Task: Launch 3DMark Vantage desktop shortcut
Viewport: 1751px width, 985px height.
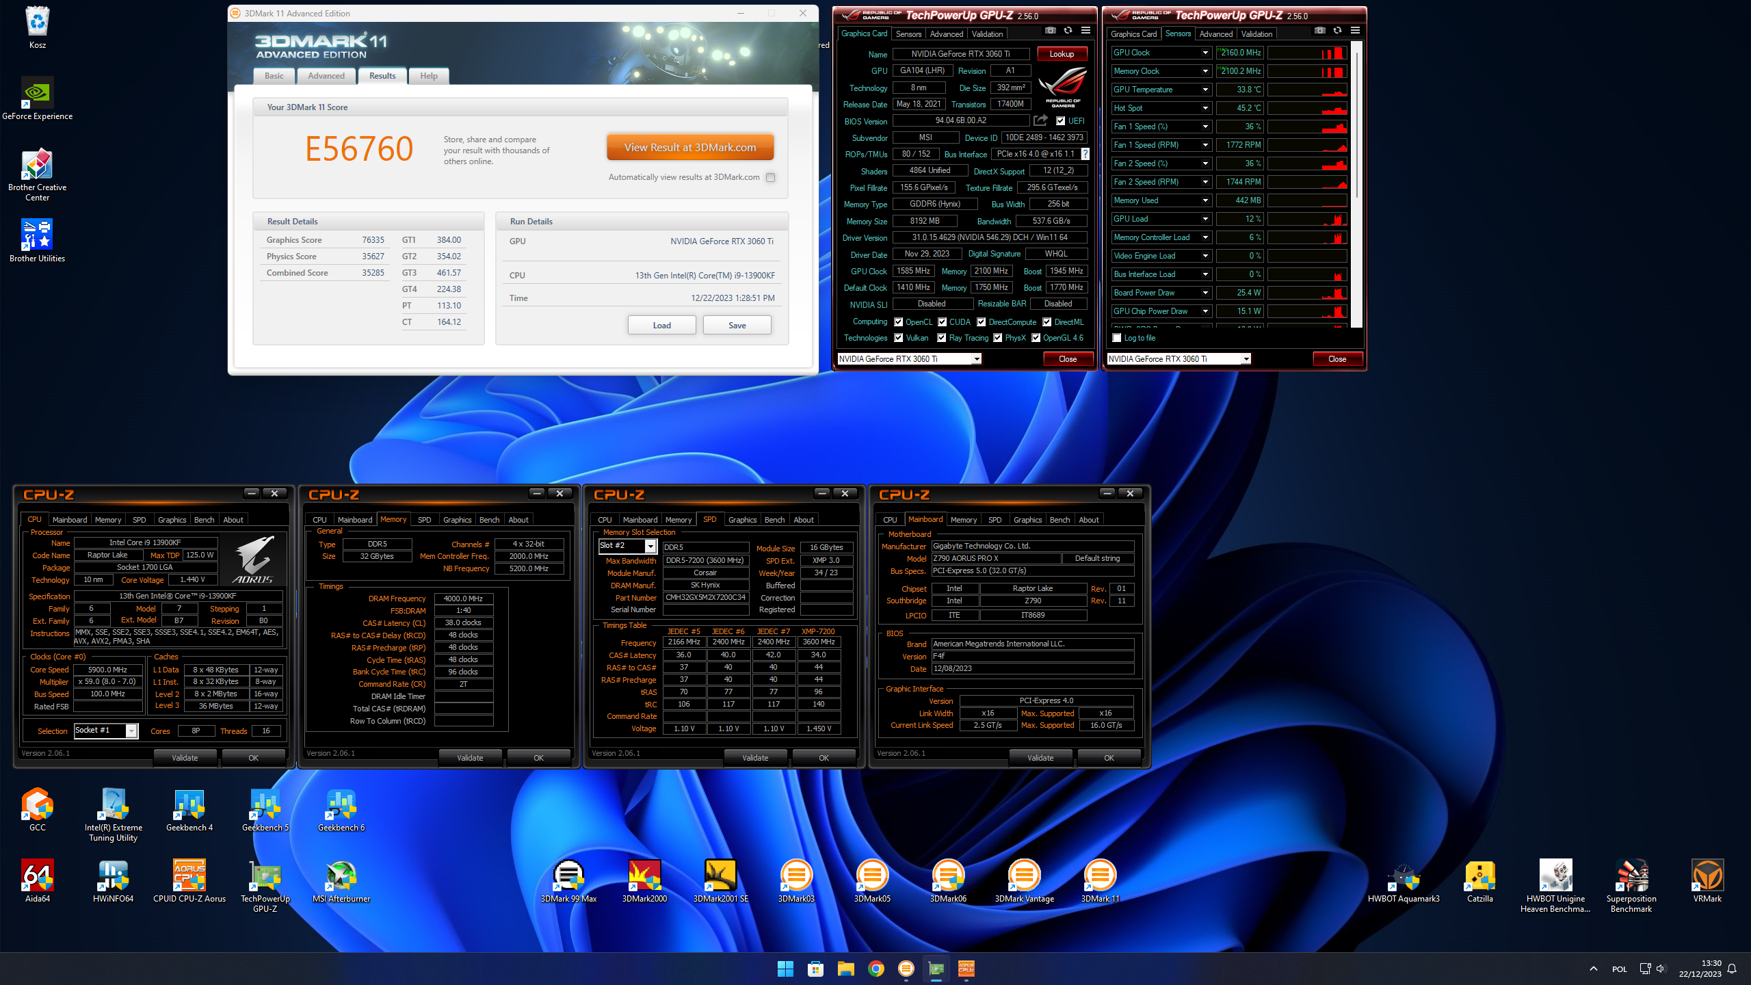Action: (1024, 881)
